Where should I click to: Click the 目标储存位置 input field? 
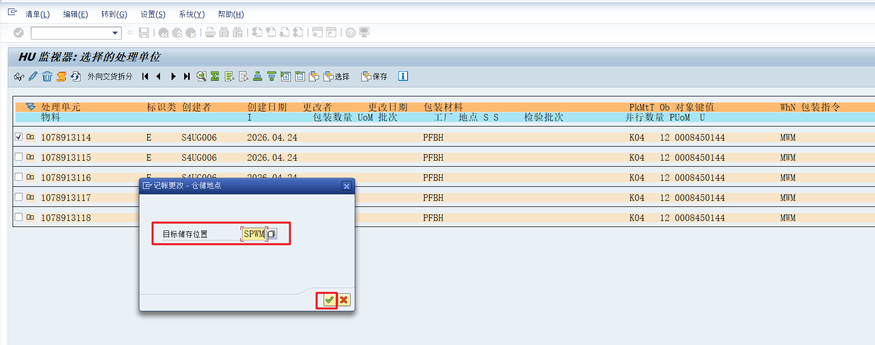254,234
